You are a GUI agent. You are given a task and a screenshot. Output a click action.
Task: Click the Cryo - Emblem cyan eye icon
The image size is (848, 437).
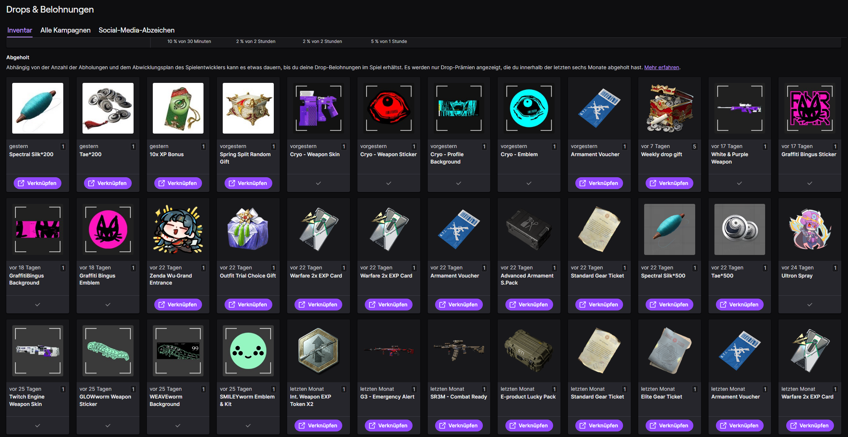pyautogui.click(x=529, y=108)
